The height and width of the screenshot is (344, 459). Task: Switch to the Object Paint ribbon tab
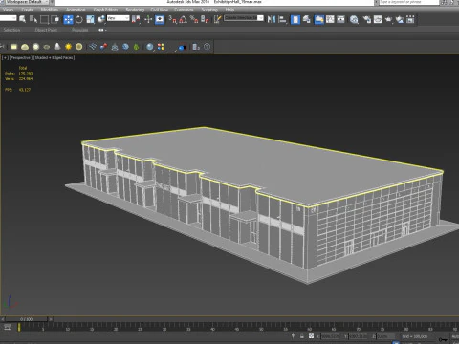(46, 30)
